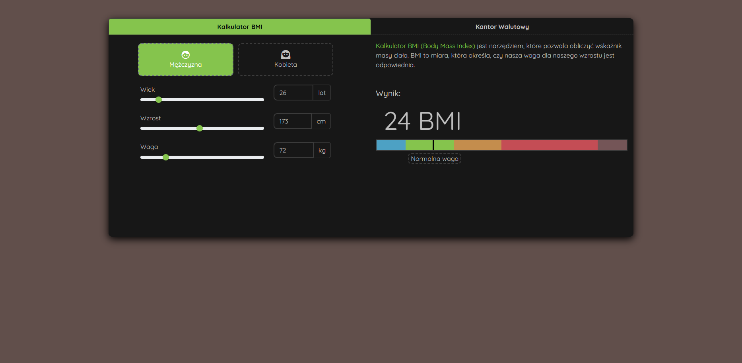
Task: Click the dark mauve end segment of BMI bar
Action: point(612,145)
